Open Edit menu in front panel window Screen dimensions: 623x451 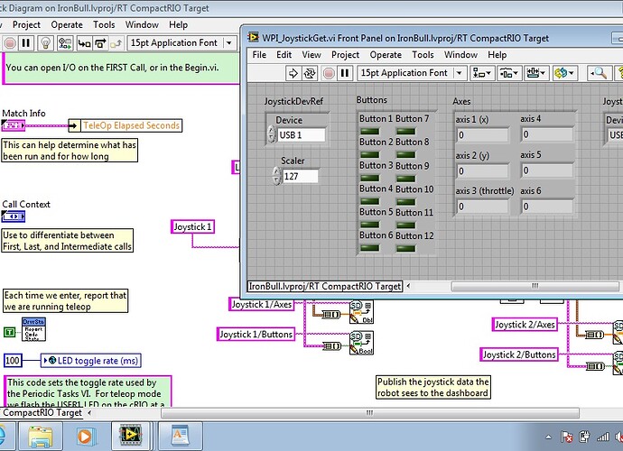[284, 55]
